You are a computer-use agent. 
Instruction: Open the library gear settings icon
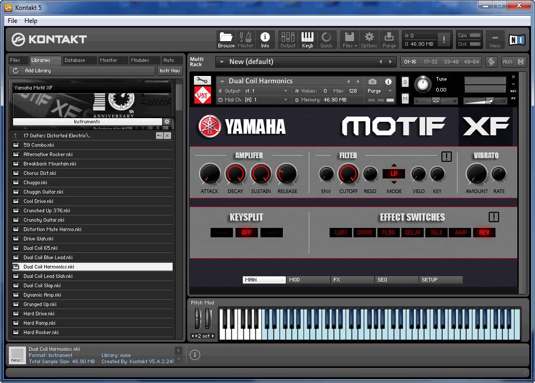point(167,122)
